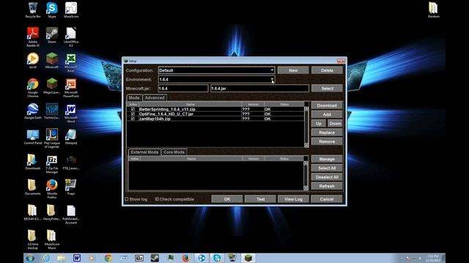The height and width of the screenshot is (263, 469).
Task: Click the Select All button
Action: point(327,168)
